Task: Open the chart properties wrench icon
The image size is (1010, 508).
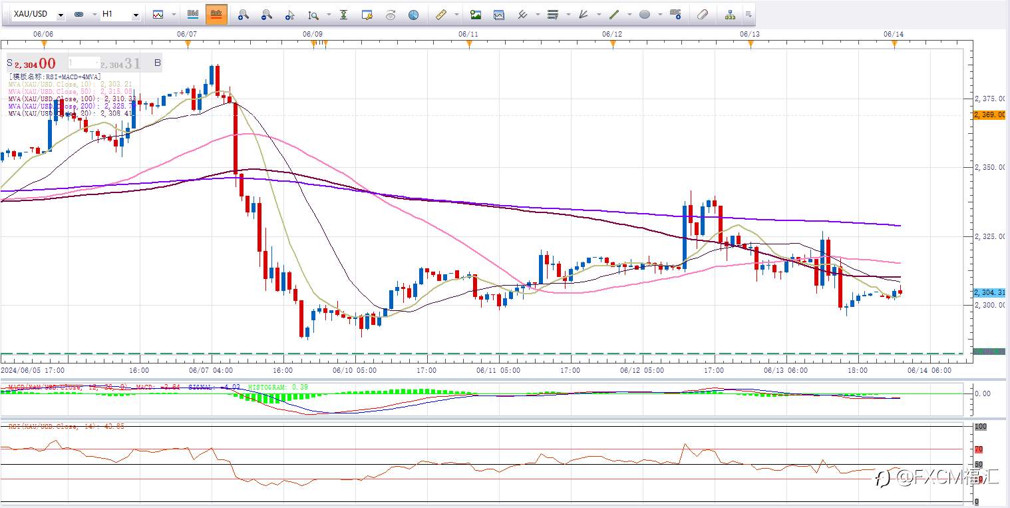Action: (x=367, y=14)
